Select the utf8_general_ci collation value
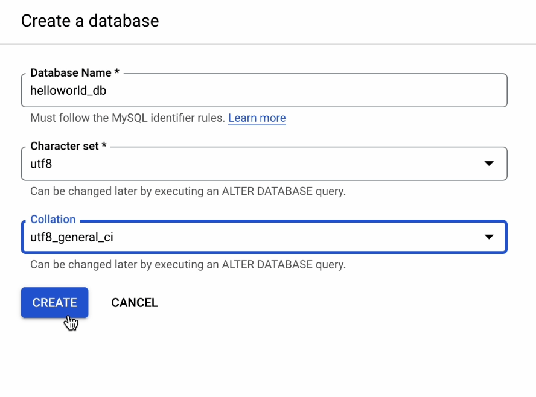The height and width of the screenshot is (397, 536). coord(72,237)
